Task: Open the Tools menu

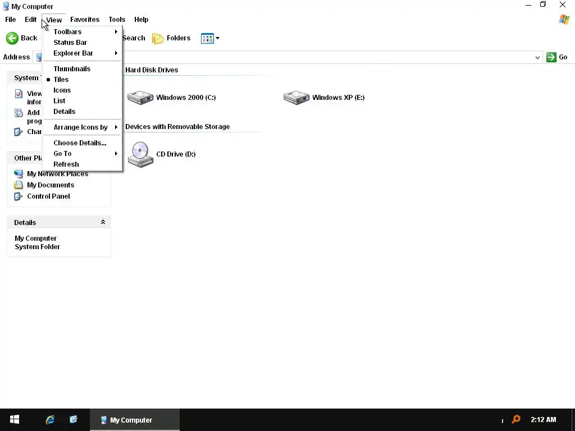Action: pyautogui.click(x=117, y=20)
